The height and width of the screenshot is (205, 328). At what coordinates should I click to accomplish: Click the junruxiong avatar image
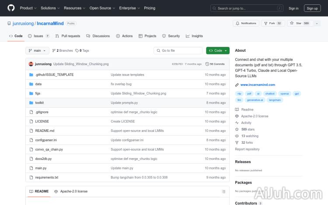(x=31, y=64)
